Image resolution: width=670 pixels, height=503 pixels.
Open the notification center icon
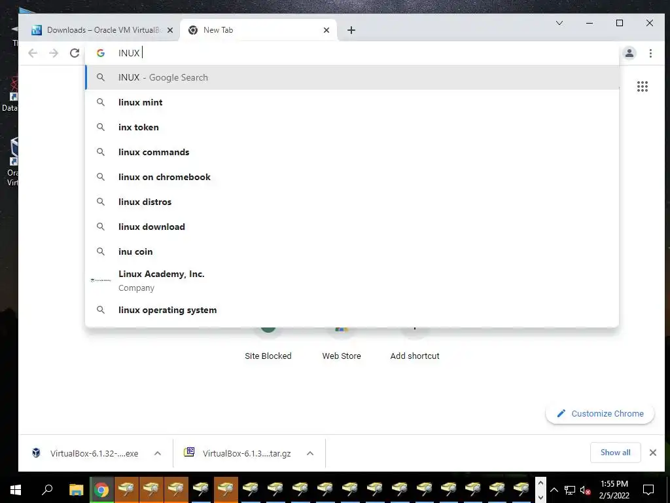point(648,490)
